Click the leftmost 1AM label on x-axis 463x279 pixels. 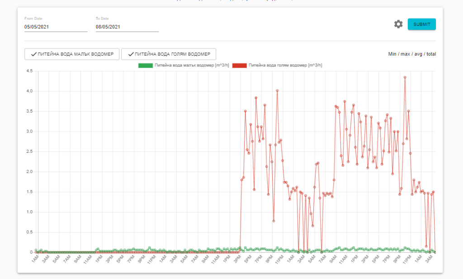tap(35, 260)
